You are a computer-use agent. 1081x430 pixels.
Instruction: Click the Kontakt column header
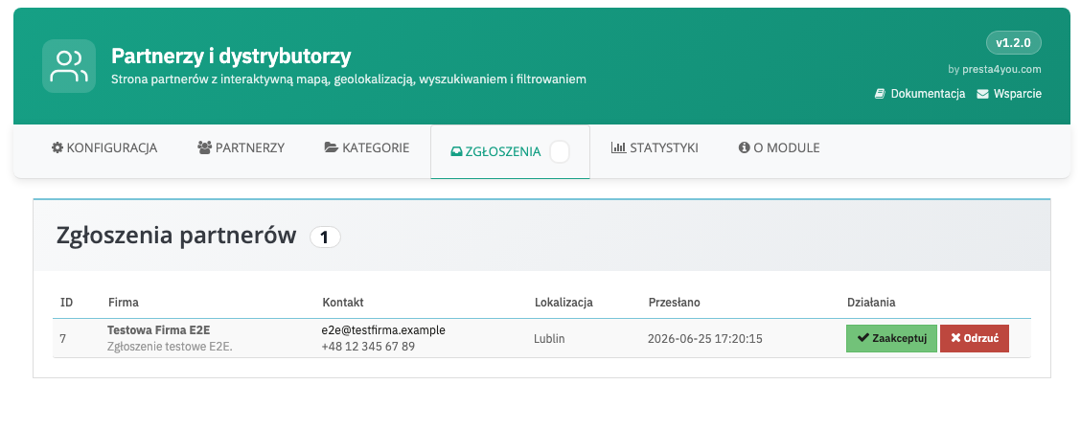[x=343, y=302]
